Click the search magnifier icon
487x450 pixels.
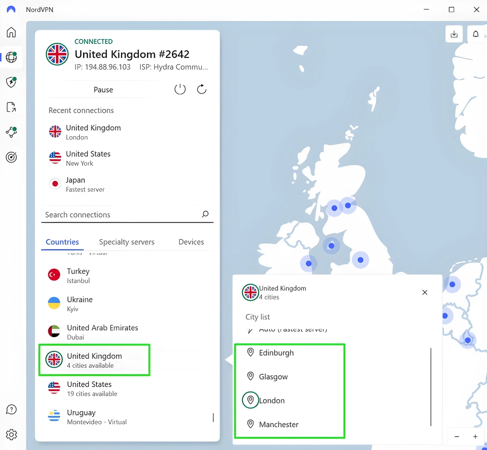tap(206, 214)
